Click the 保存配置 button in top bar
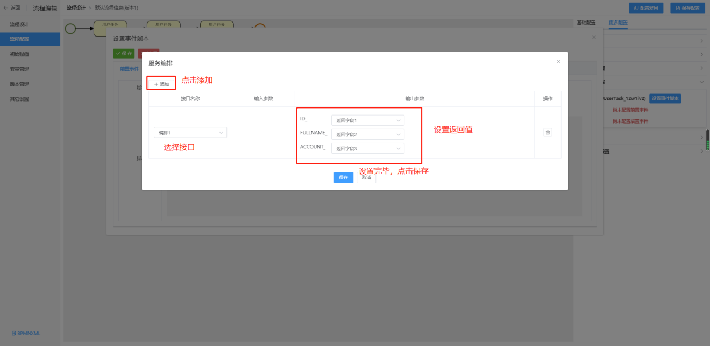This screenshot has height=346, width=710. point(687,8)
